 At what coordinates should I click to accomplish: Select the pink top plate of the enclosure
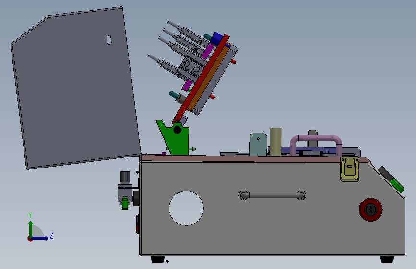[255, 159]
